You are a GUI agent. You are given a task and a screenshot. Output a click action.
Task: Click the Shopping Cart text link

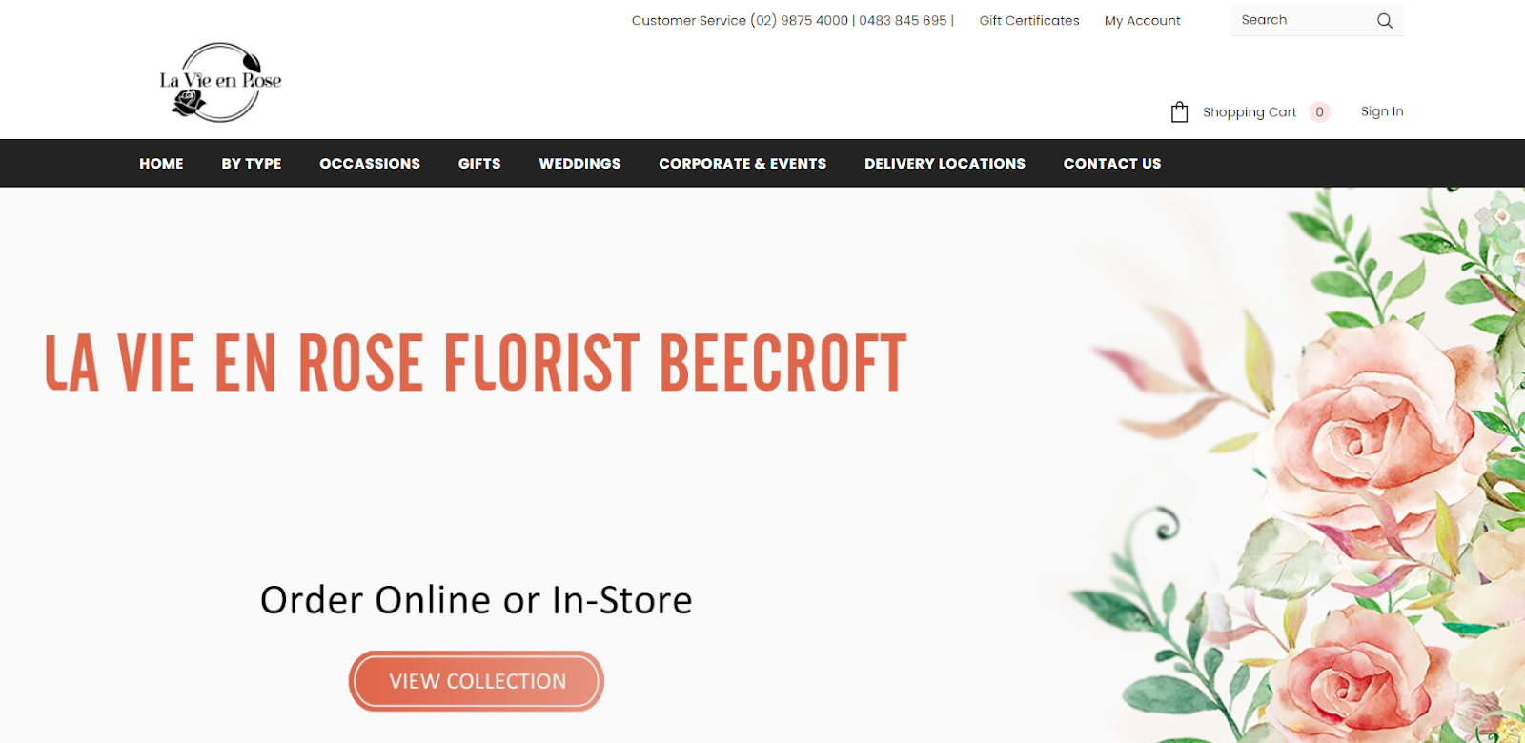pyautogui.click(x=1250, y=112)
